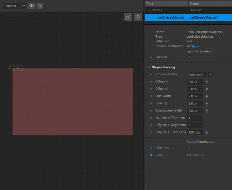Collapse the Stripes Packing section
The width and height of the screenshot is (232, 190).
point(149,67)
